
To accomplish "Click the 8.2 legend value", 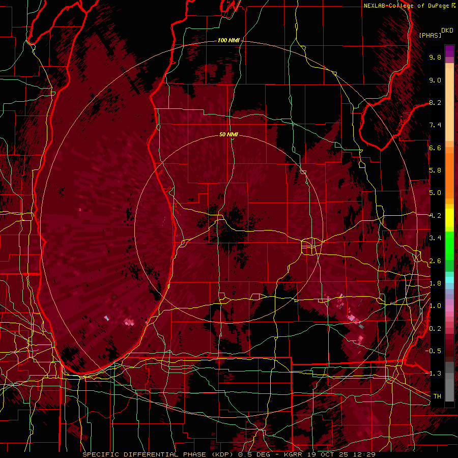I will click(x=435, y=102).
